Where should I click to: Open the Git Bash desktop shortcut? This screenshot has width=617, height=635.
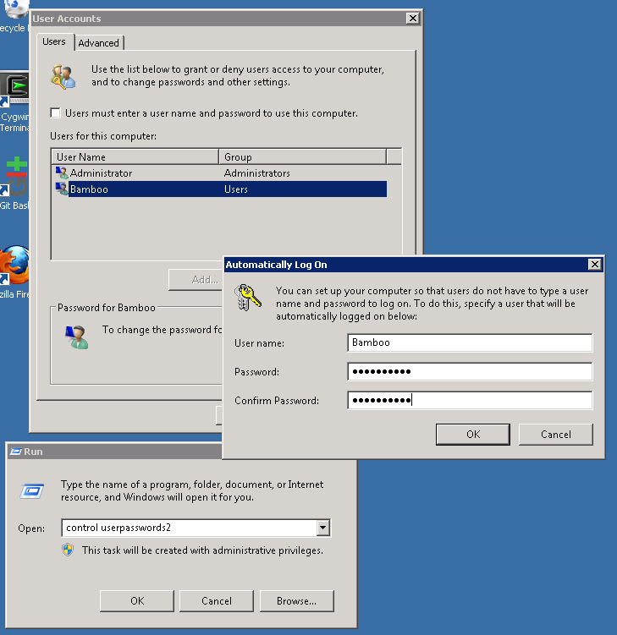pyautogui.click(x=14, y=175)
